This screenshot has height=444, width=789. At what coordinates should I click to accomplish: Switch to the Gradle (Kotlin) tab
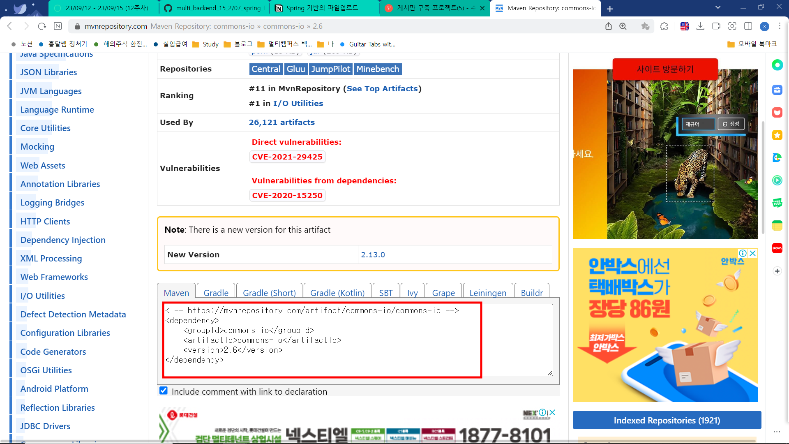click(x=337, y=293)
